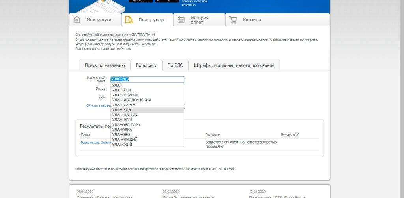
Task: Click the magnifier icon for Поиск услуг
Action: click(129, 20)
